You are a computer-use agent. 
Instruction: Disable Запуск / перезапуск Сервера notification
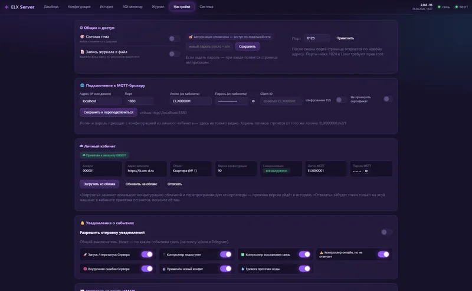pos(147,254)
